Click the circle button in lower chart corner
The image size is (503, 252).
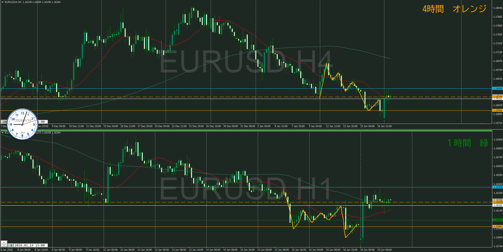click(x=4, y=244)
